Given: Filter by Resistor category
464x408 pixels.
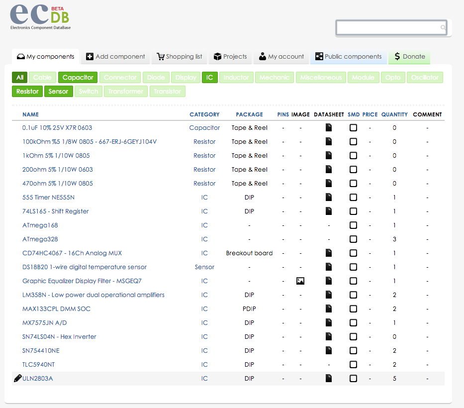Looking at the screenshot, I should [x=27, y=91].
